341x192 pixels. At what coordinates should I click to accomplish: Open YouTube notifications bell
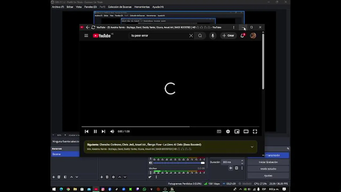242,35
